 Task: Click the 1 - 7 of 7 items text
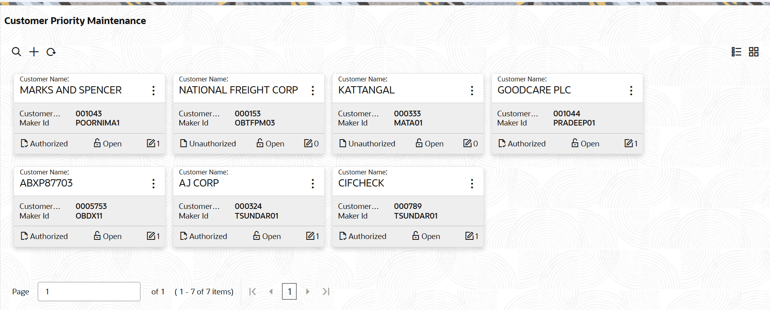tap(204, 292)
